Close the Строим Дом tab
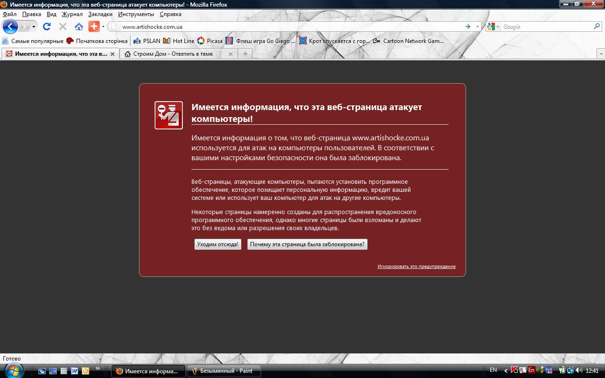Screen dimensions: 605x378 (x=231, y=54)
